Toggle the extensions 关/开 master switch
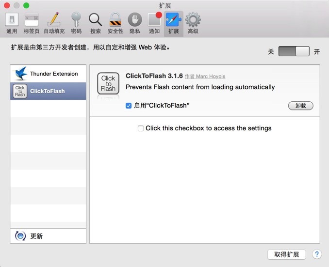 [x=294, y=51]
